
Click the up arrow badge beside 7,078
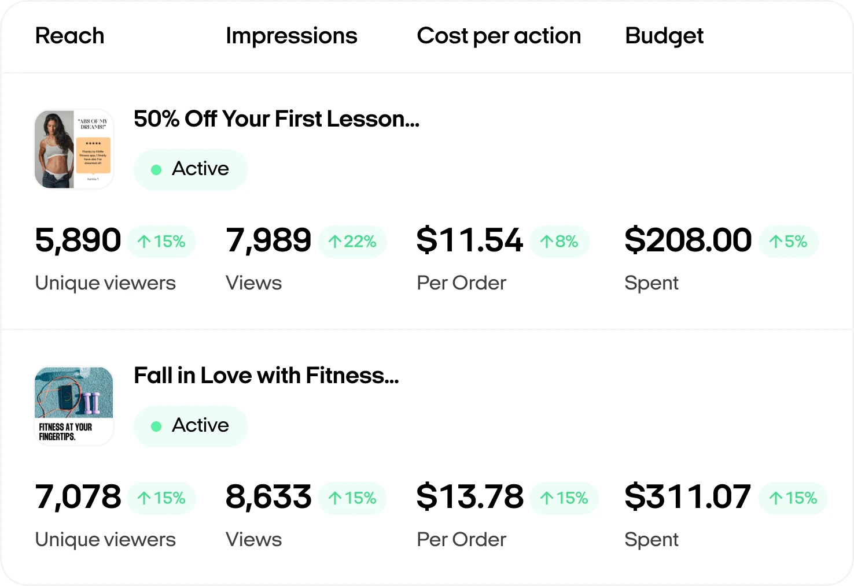161,498
